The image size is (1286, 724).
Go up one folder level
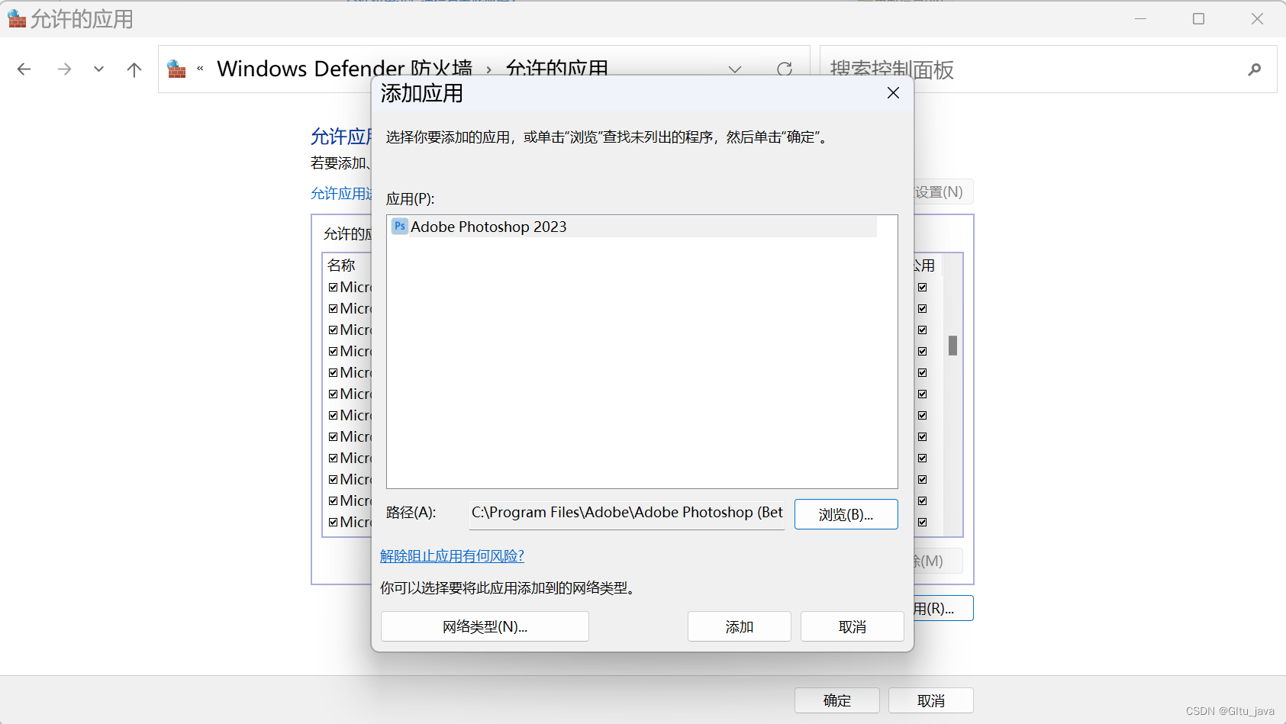click(x=134, y=69)
